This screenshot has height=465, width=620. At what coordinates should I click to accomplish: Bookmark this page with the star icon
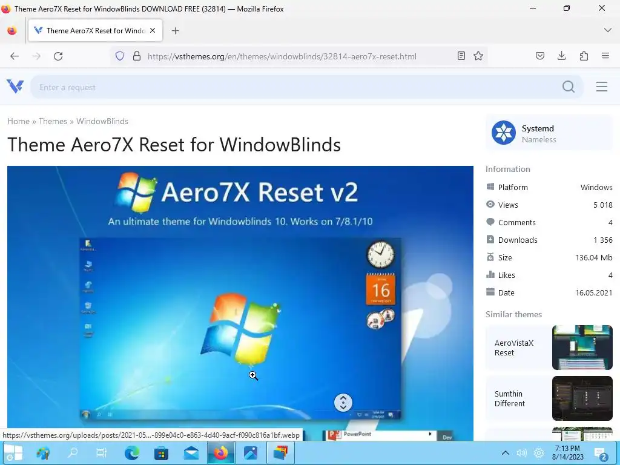pos(478,56)
